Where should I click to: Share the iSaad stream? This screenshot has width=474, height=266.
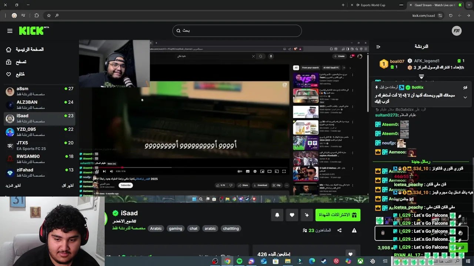[x=340, y=231]
